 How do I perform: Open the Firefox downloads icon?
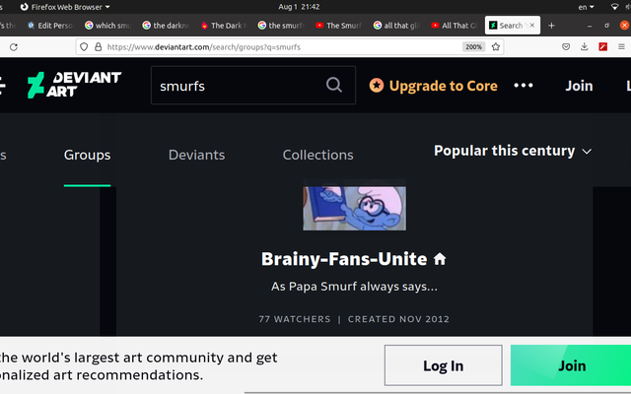pos(585,47)
